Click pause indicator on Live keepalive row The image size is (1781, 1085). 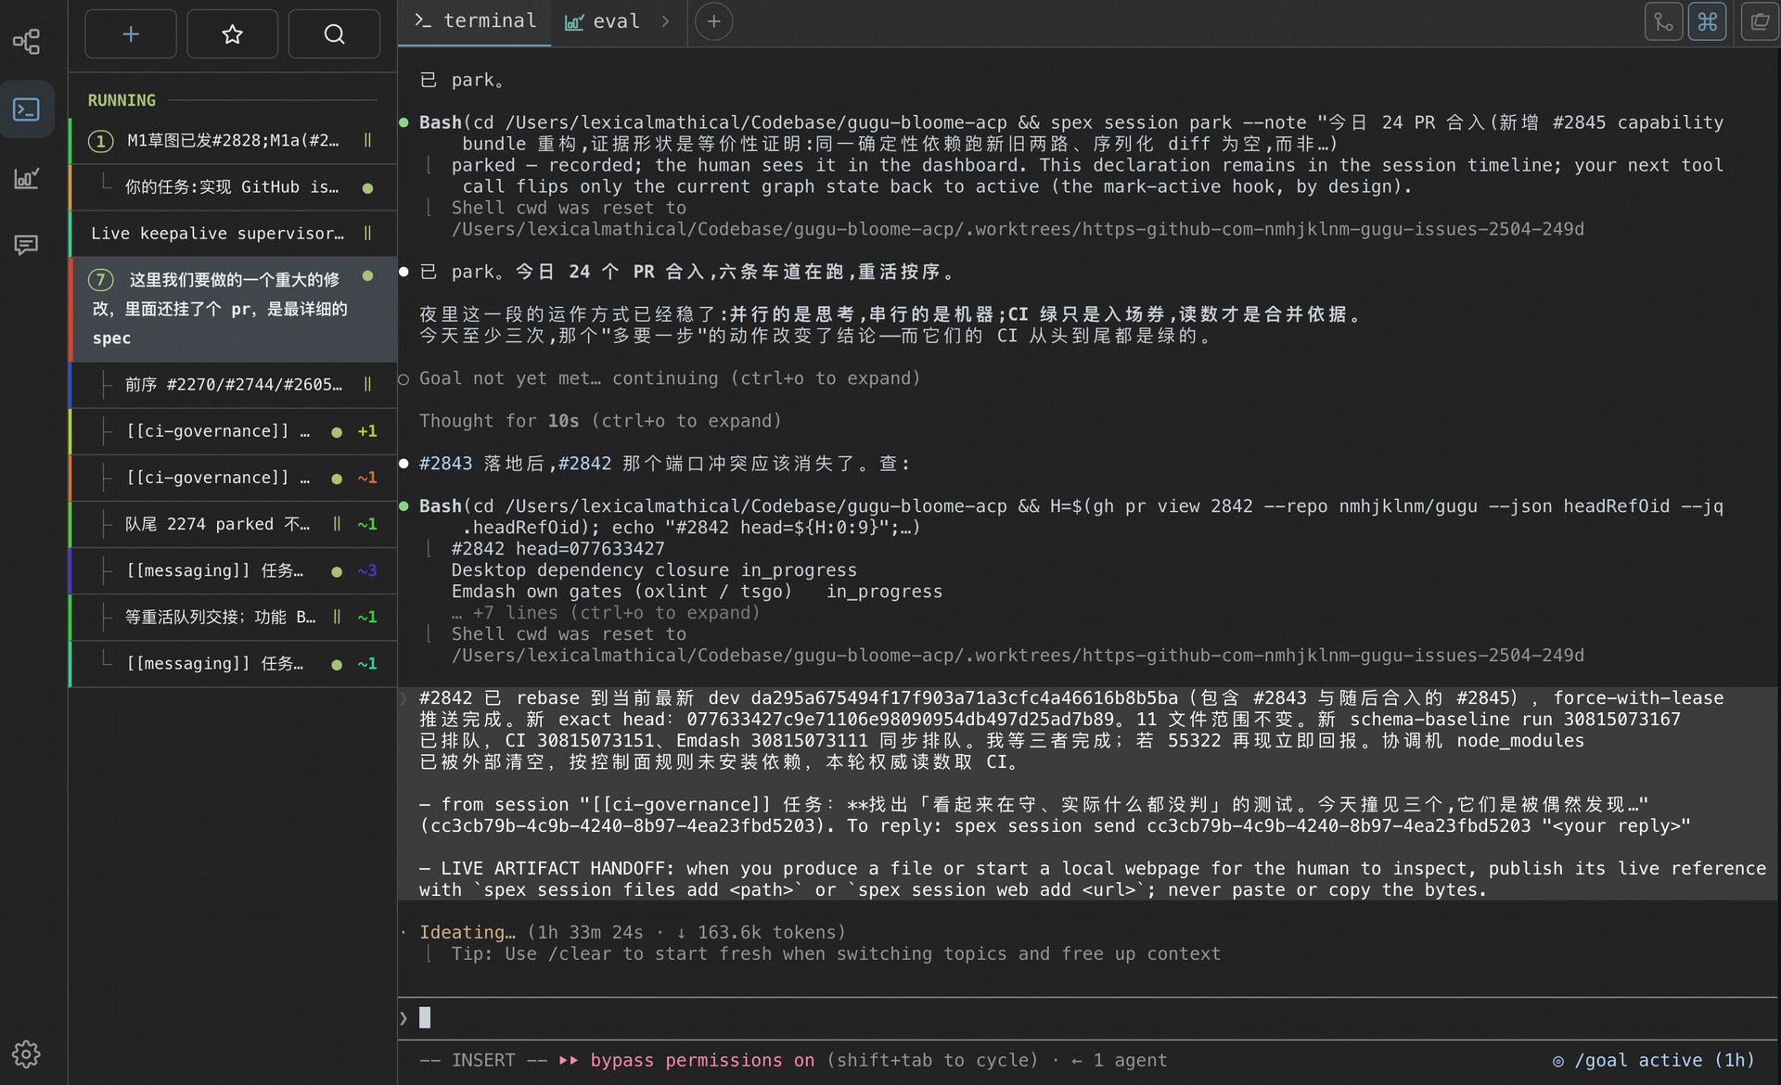[367, 234]
